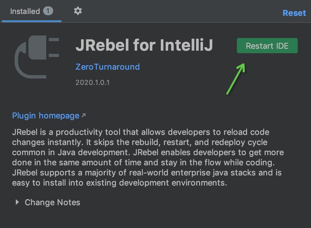Open the Plugin homepage link
Image resolution: width=311 pixels, height=228 pixels.
tap(46, 116)
